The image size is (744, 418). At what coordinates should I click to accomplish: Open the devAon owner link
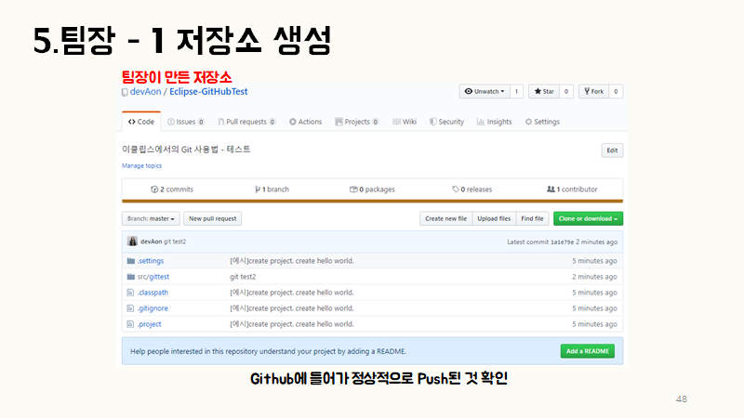(145, 91)
